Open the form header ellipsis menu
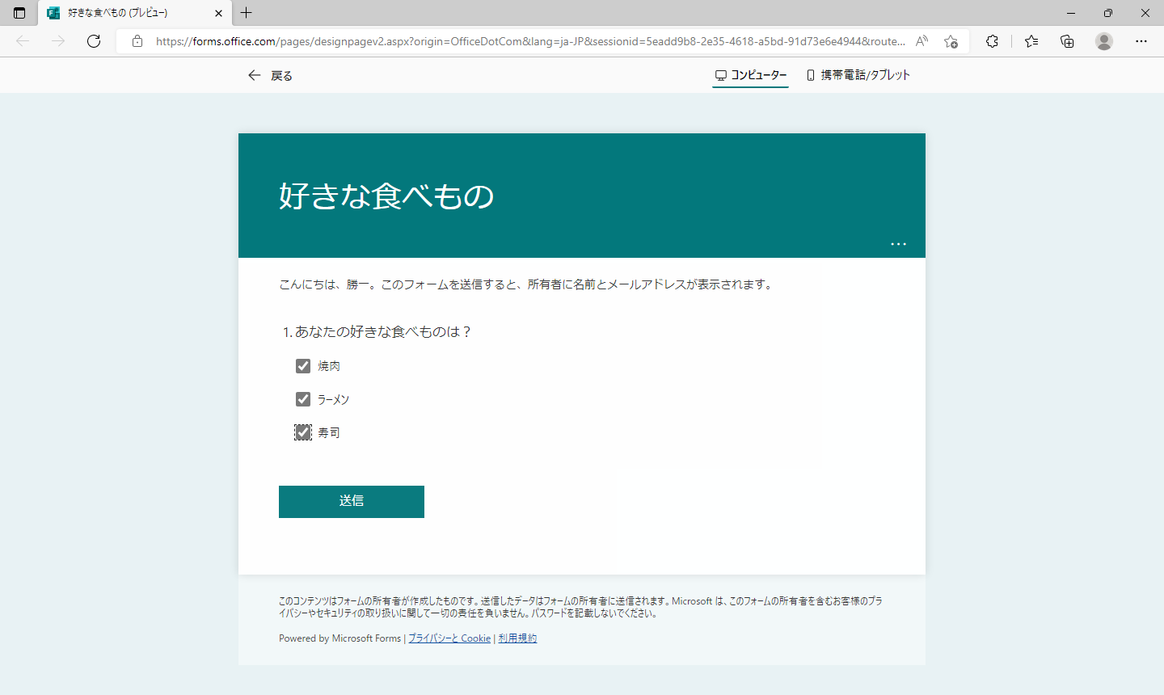1164x695 pixels. pos(898,243)
